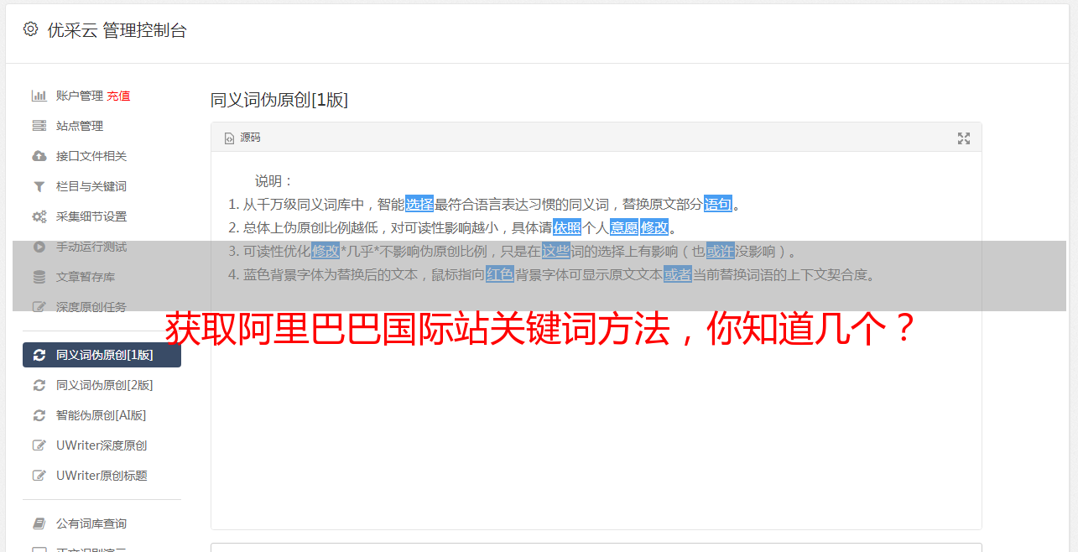Click the gear icon beside 优采云 管理控制台
The image size is (1078, 552).
(31, 29)
